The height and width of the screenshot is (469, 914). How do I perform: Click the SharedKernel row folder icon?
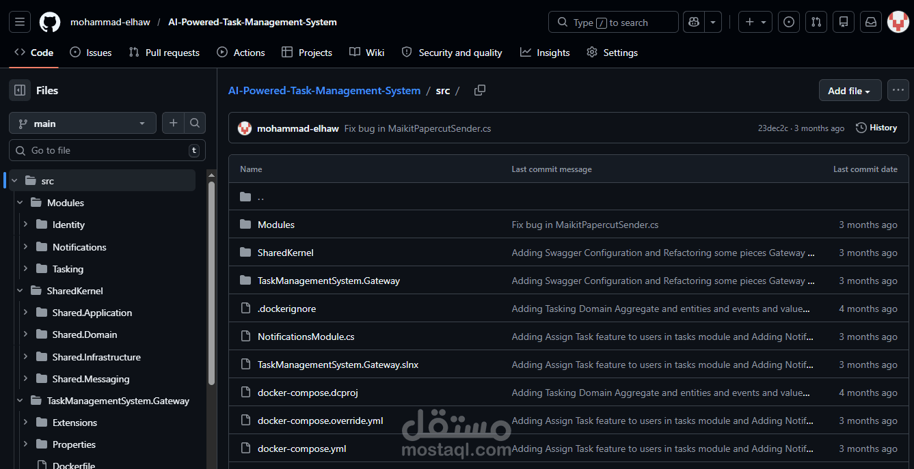246,253
